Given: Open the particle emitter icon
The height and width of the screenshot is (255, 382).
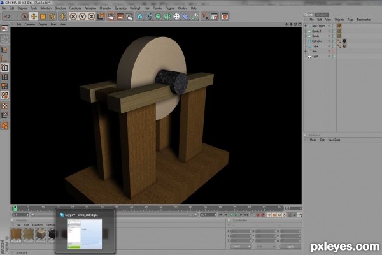Looking at the screenshot, I should point(195,17).
